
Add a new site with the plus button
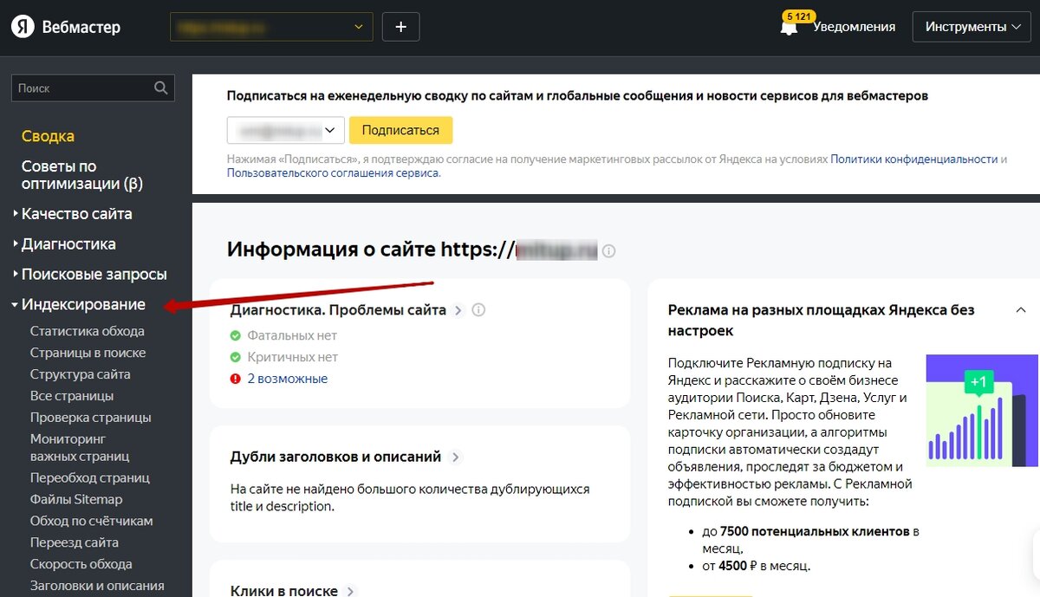coord(400,27)
